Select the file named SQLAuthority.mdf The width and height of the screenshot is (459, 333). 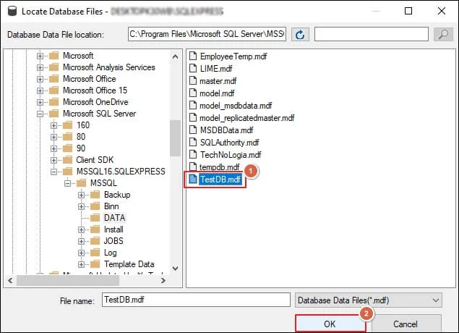pos(230,142)
